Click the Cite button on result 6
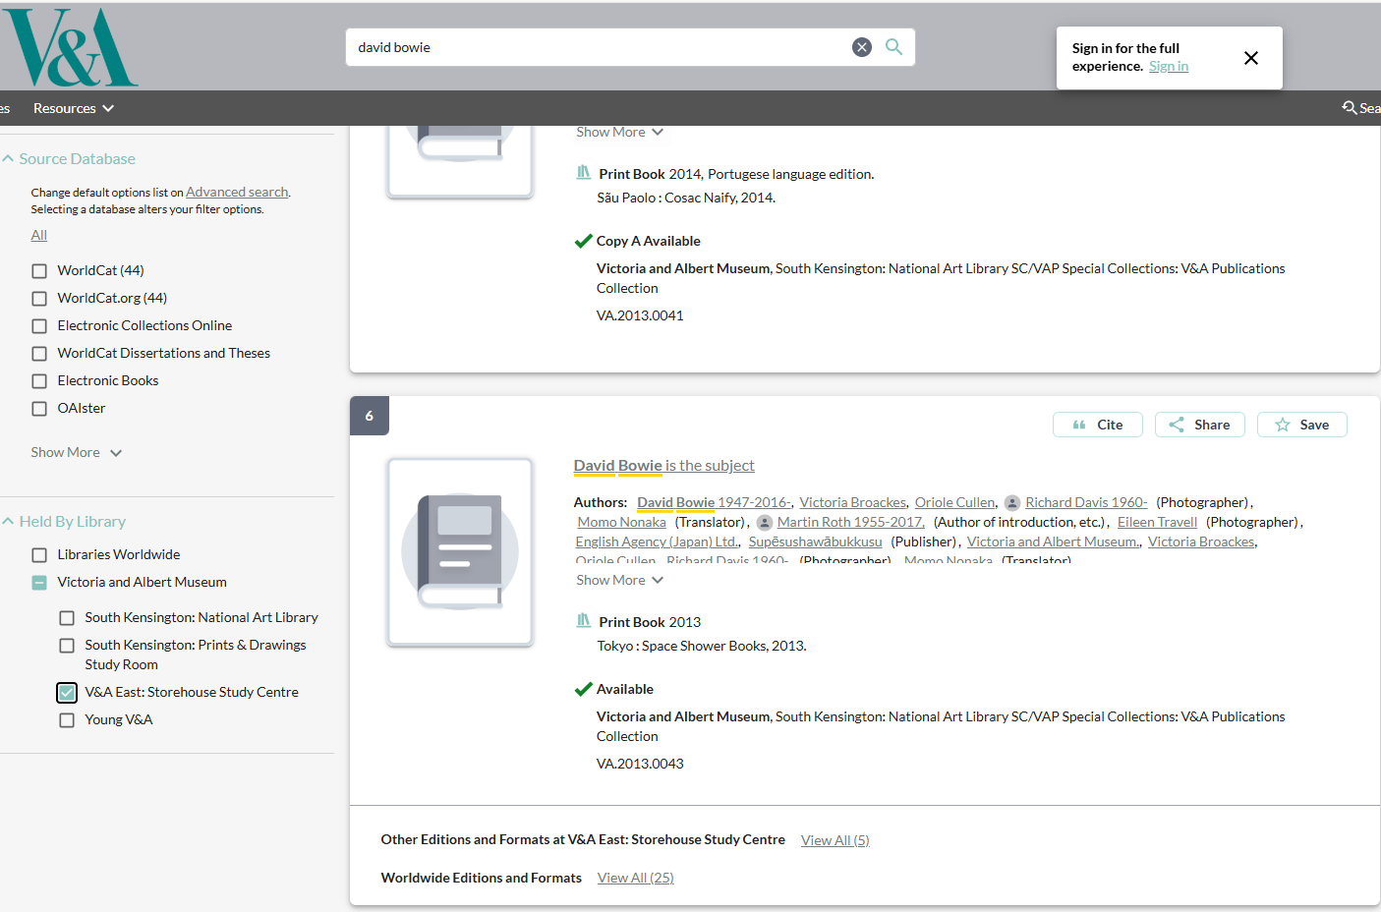The width and height of the screenshot is (1381, 912). click(x=1097, y=425)
